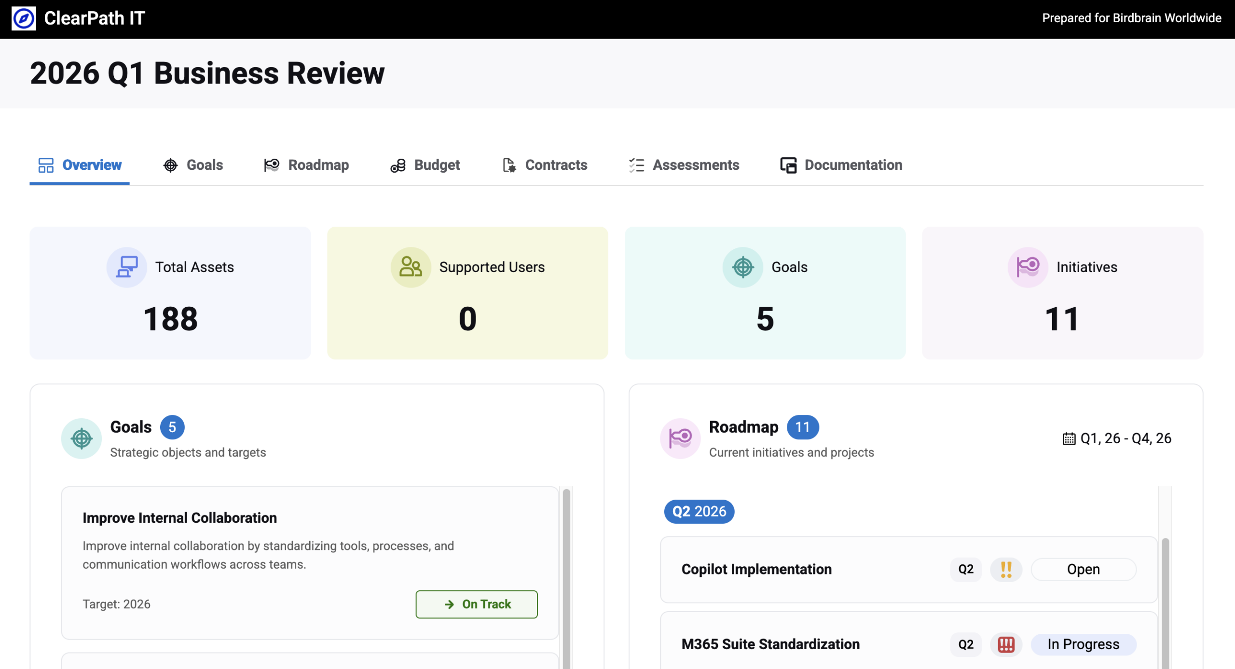Click the On Track status button
Viewport: 1235px width, 669px height.
click(476, 604)
